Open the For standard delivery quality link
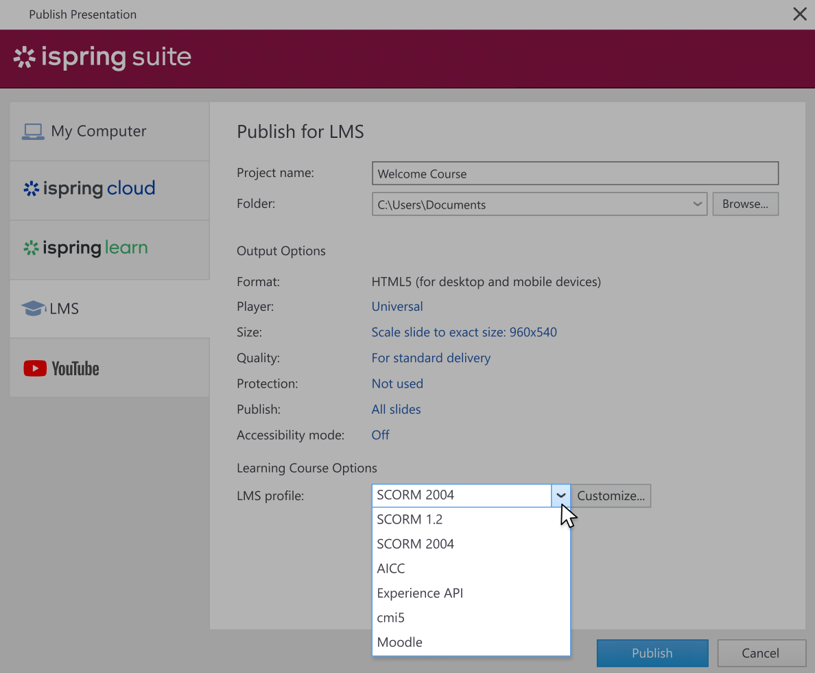The height and width of the screenshot is (673, 815). point(431,358)
